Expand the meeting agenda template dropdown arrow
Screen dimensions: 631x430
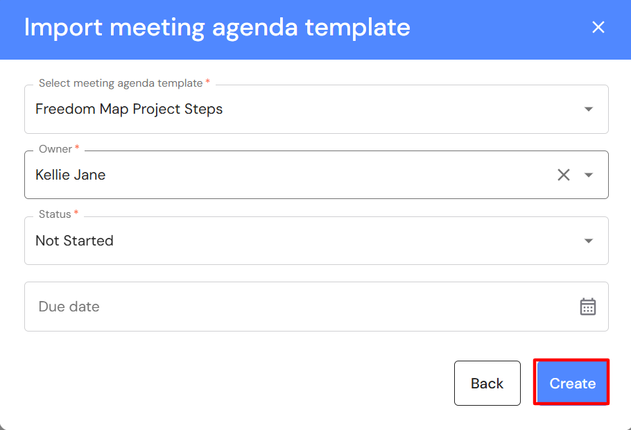click(589, 109)
